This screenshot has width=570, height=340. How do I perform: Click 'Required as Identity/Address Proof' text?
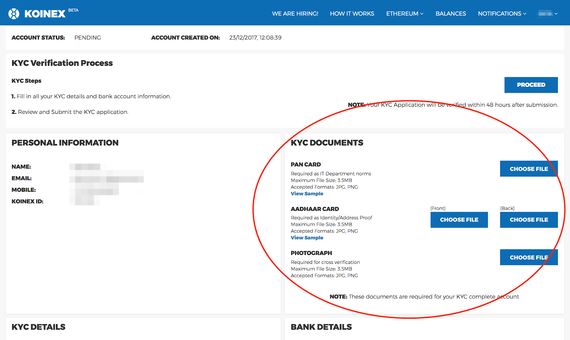(331, 218)
